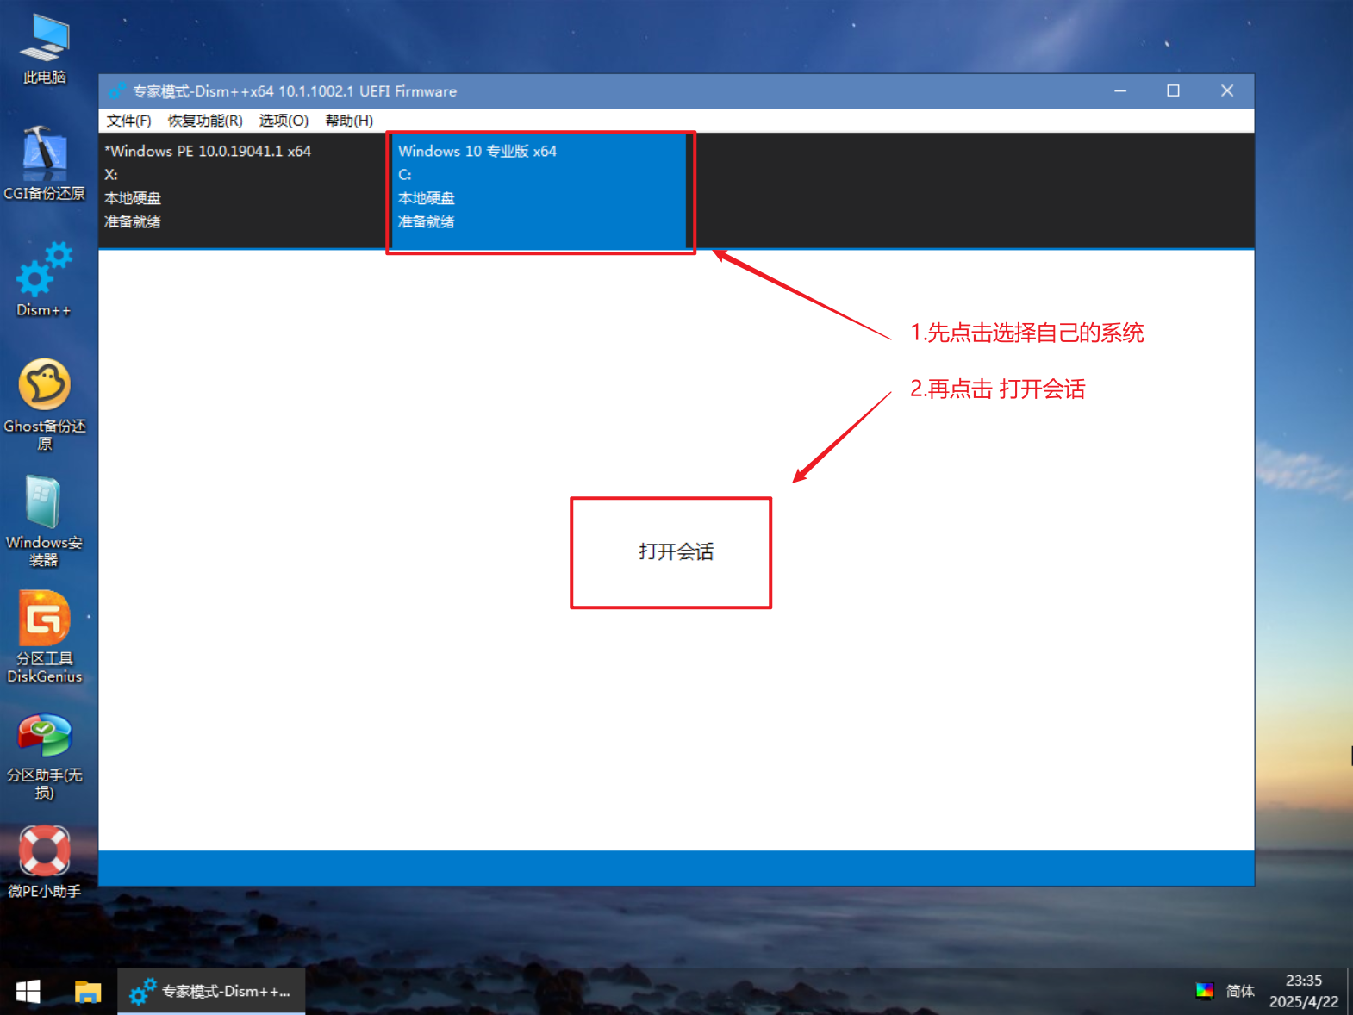Select the Windows PE 10.0.19041.1 x64 session tile

[x=244, y=190]
